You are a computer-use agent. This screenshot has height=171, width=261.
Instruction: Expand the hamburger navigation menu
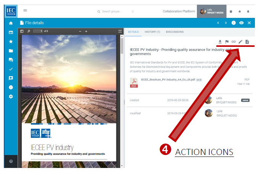[x=25, y=11]
